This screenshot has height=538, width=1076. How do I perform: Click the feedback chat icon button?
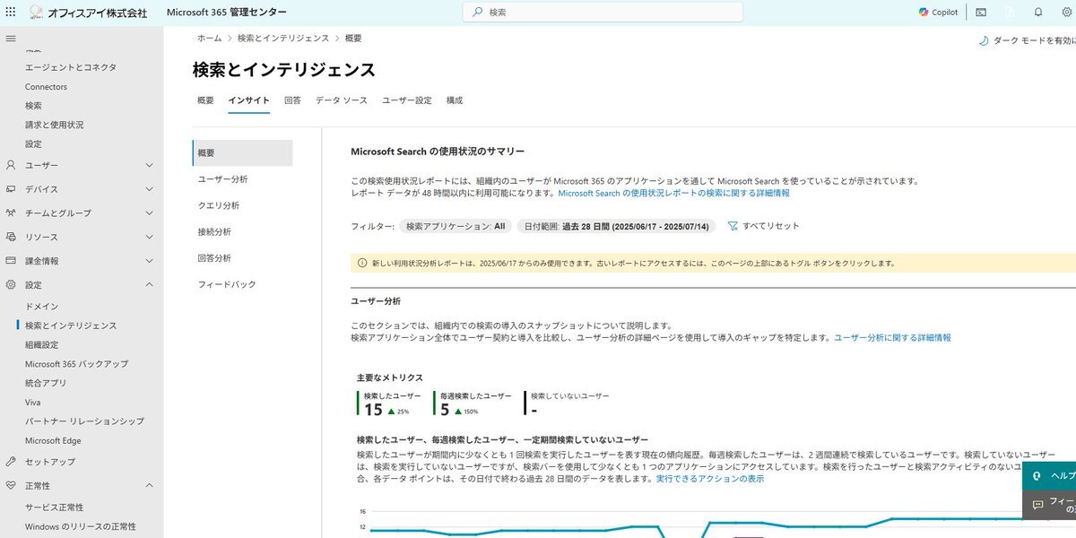click(1037, 505)
